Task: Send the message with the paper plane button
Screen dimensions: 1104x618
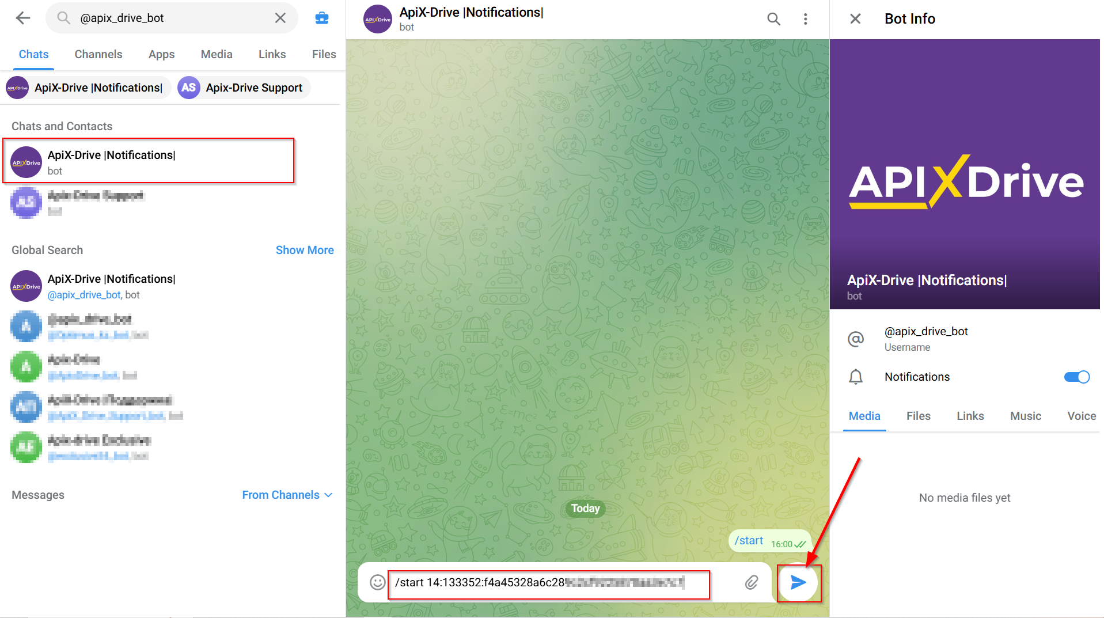Action: click(798, 582)
